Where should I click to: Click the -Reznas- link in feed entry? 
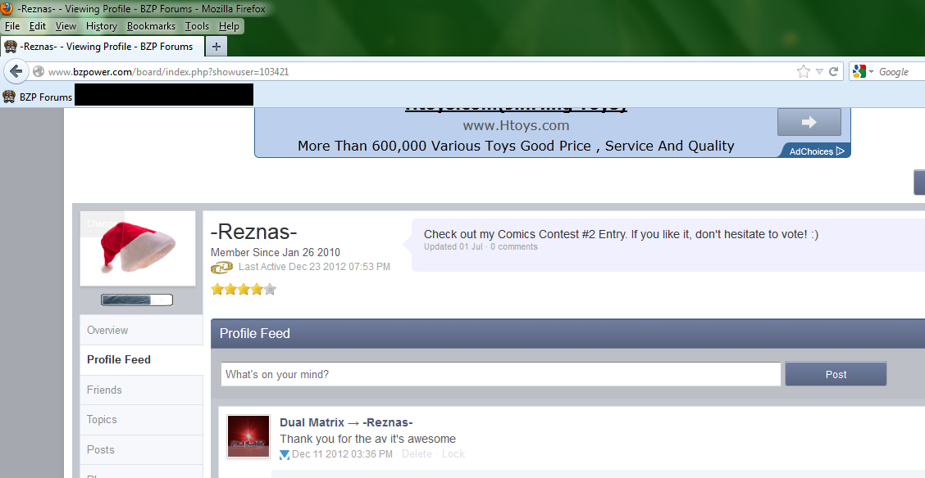click(x=388, y=422)
